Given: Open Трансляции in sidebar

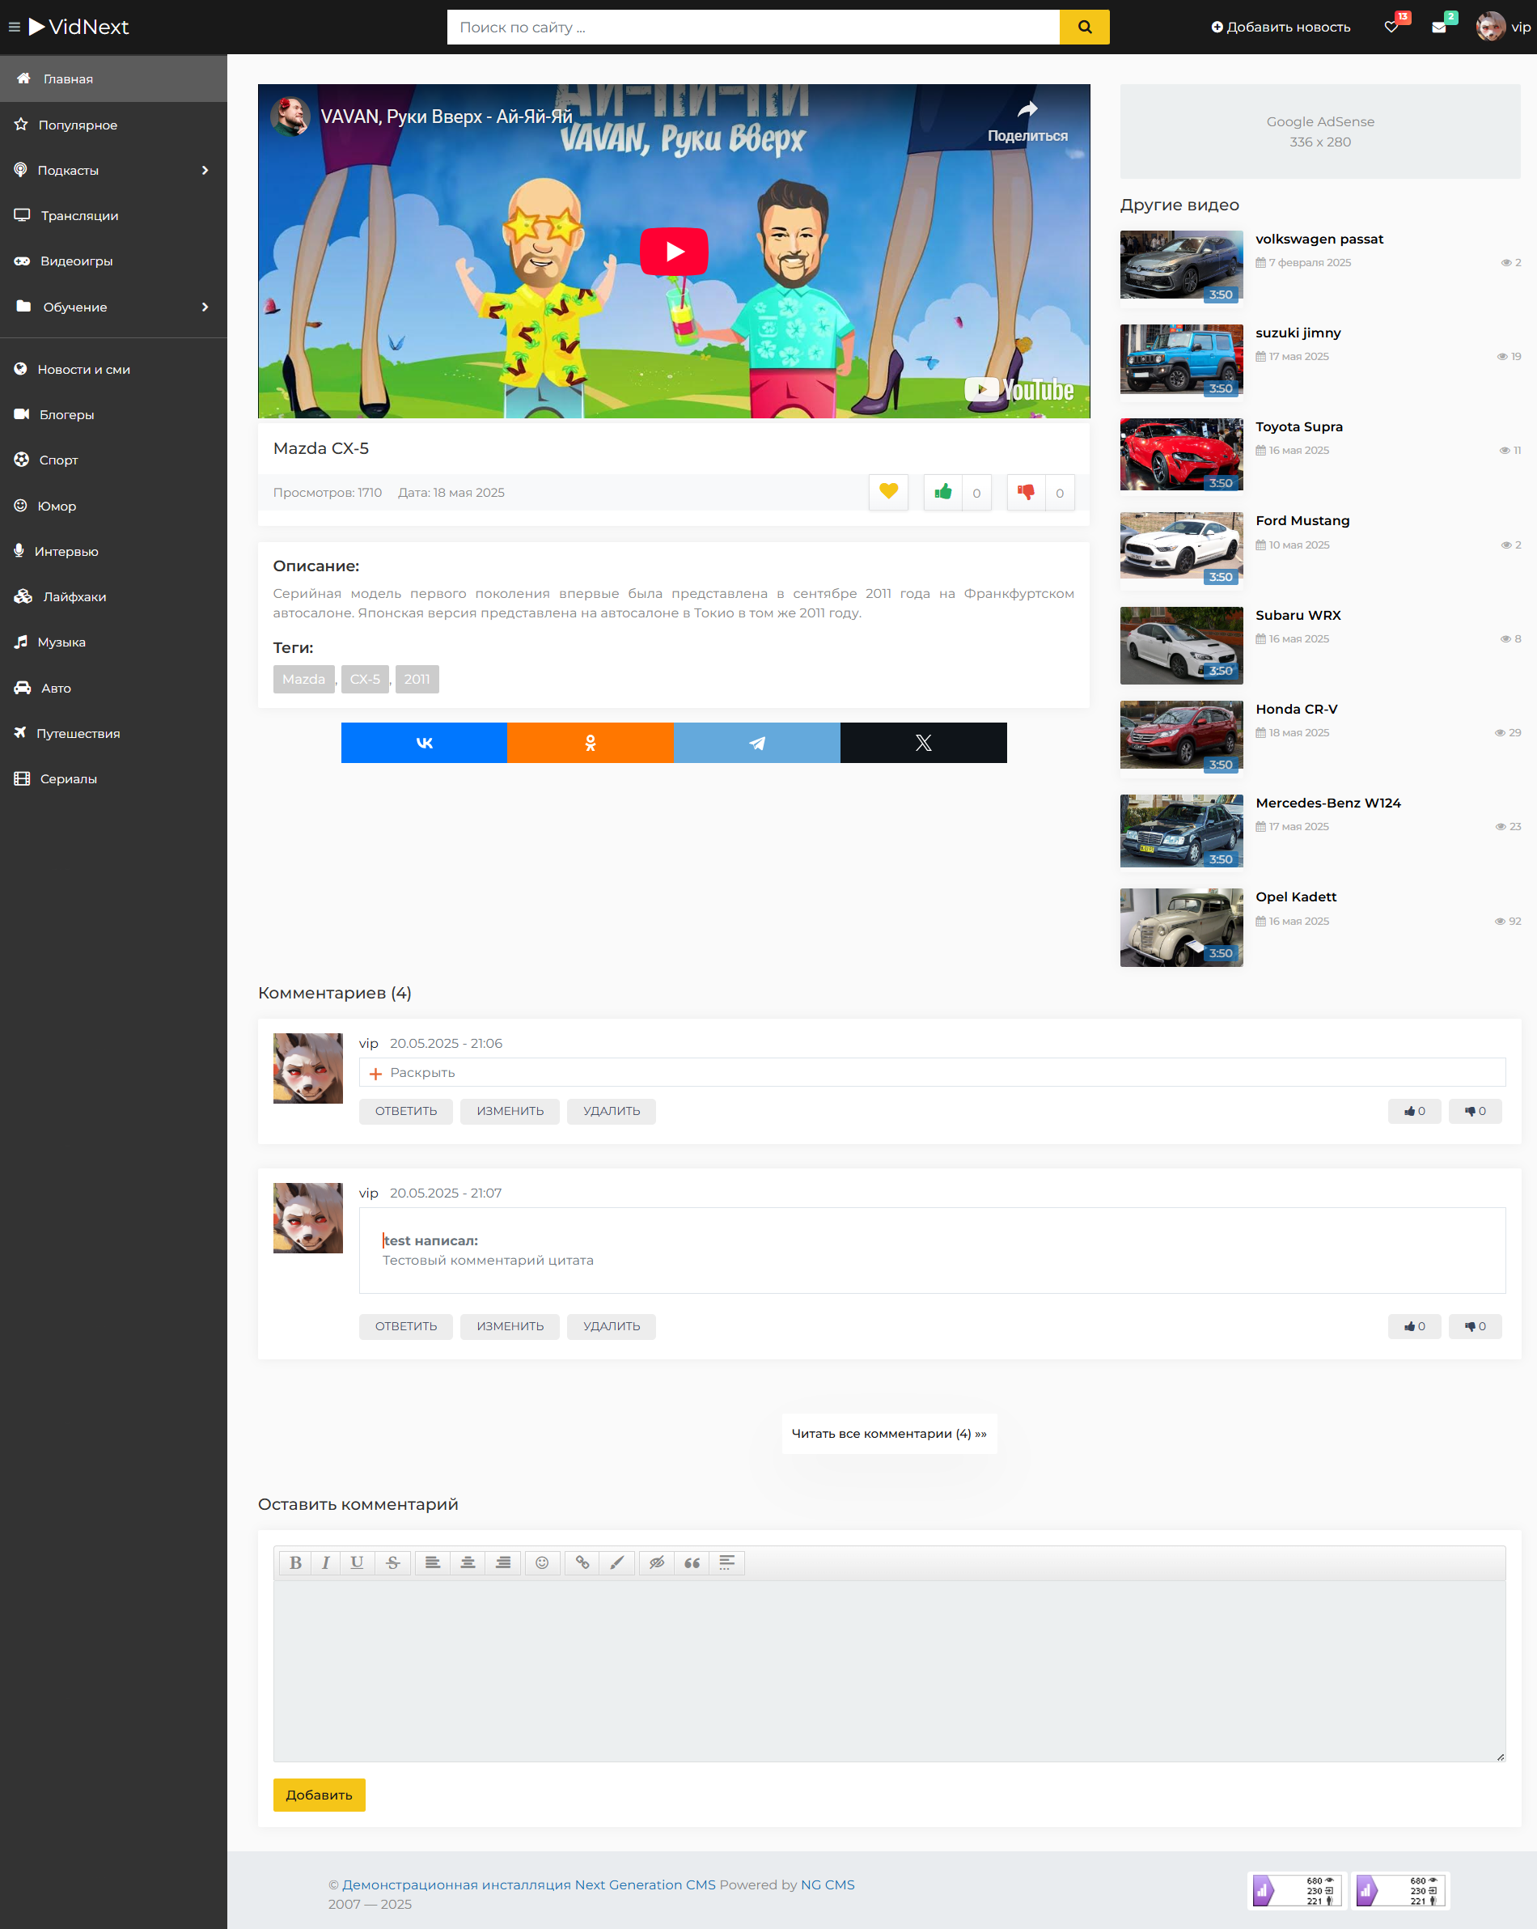Looking at the screenshot, I should pyautogui.click(x=113, y=215).
